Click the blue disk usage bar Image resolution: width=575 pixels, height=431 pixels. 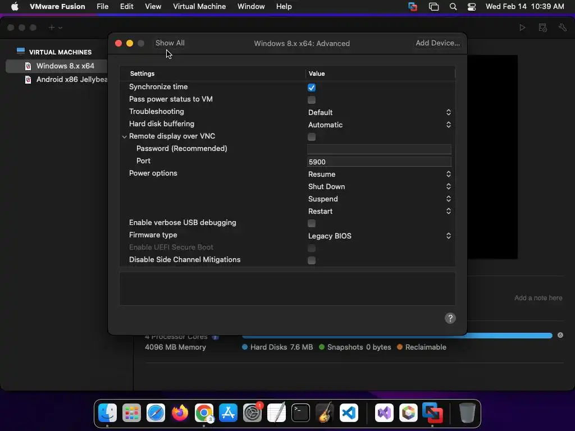point(397,336)
